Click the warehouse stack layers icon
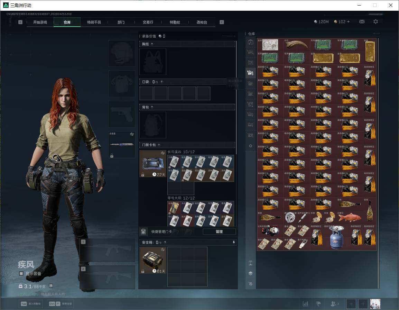 251,273
